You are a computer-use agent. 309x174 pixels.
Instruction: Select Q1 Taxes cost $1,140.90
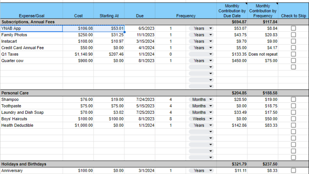78,54
